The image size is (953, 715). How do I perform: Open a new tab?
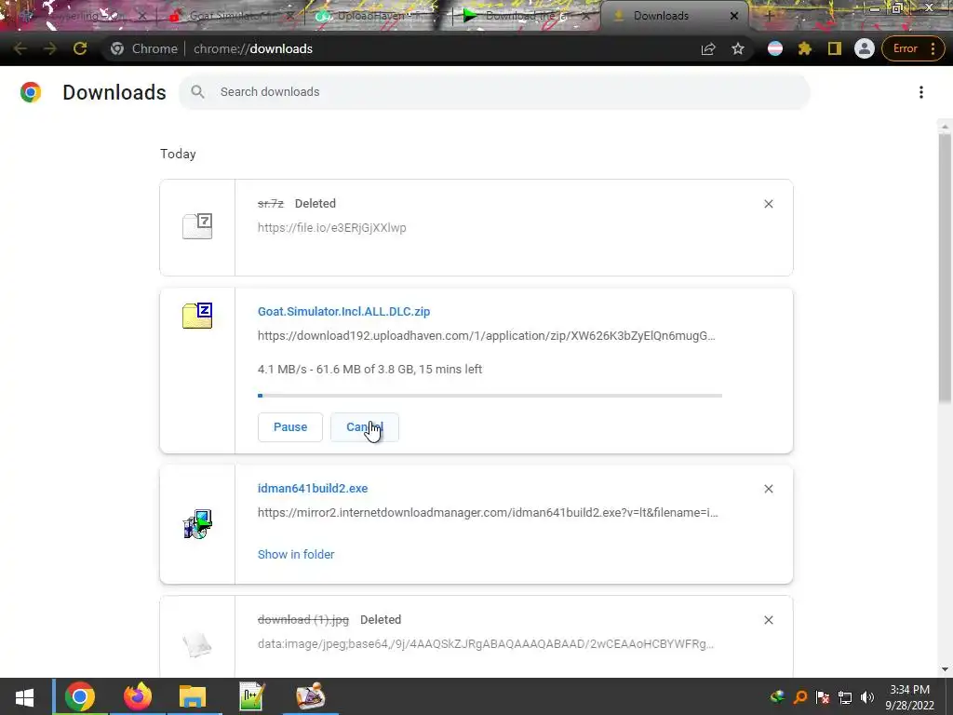(x=768, y=16)
